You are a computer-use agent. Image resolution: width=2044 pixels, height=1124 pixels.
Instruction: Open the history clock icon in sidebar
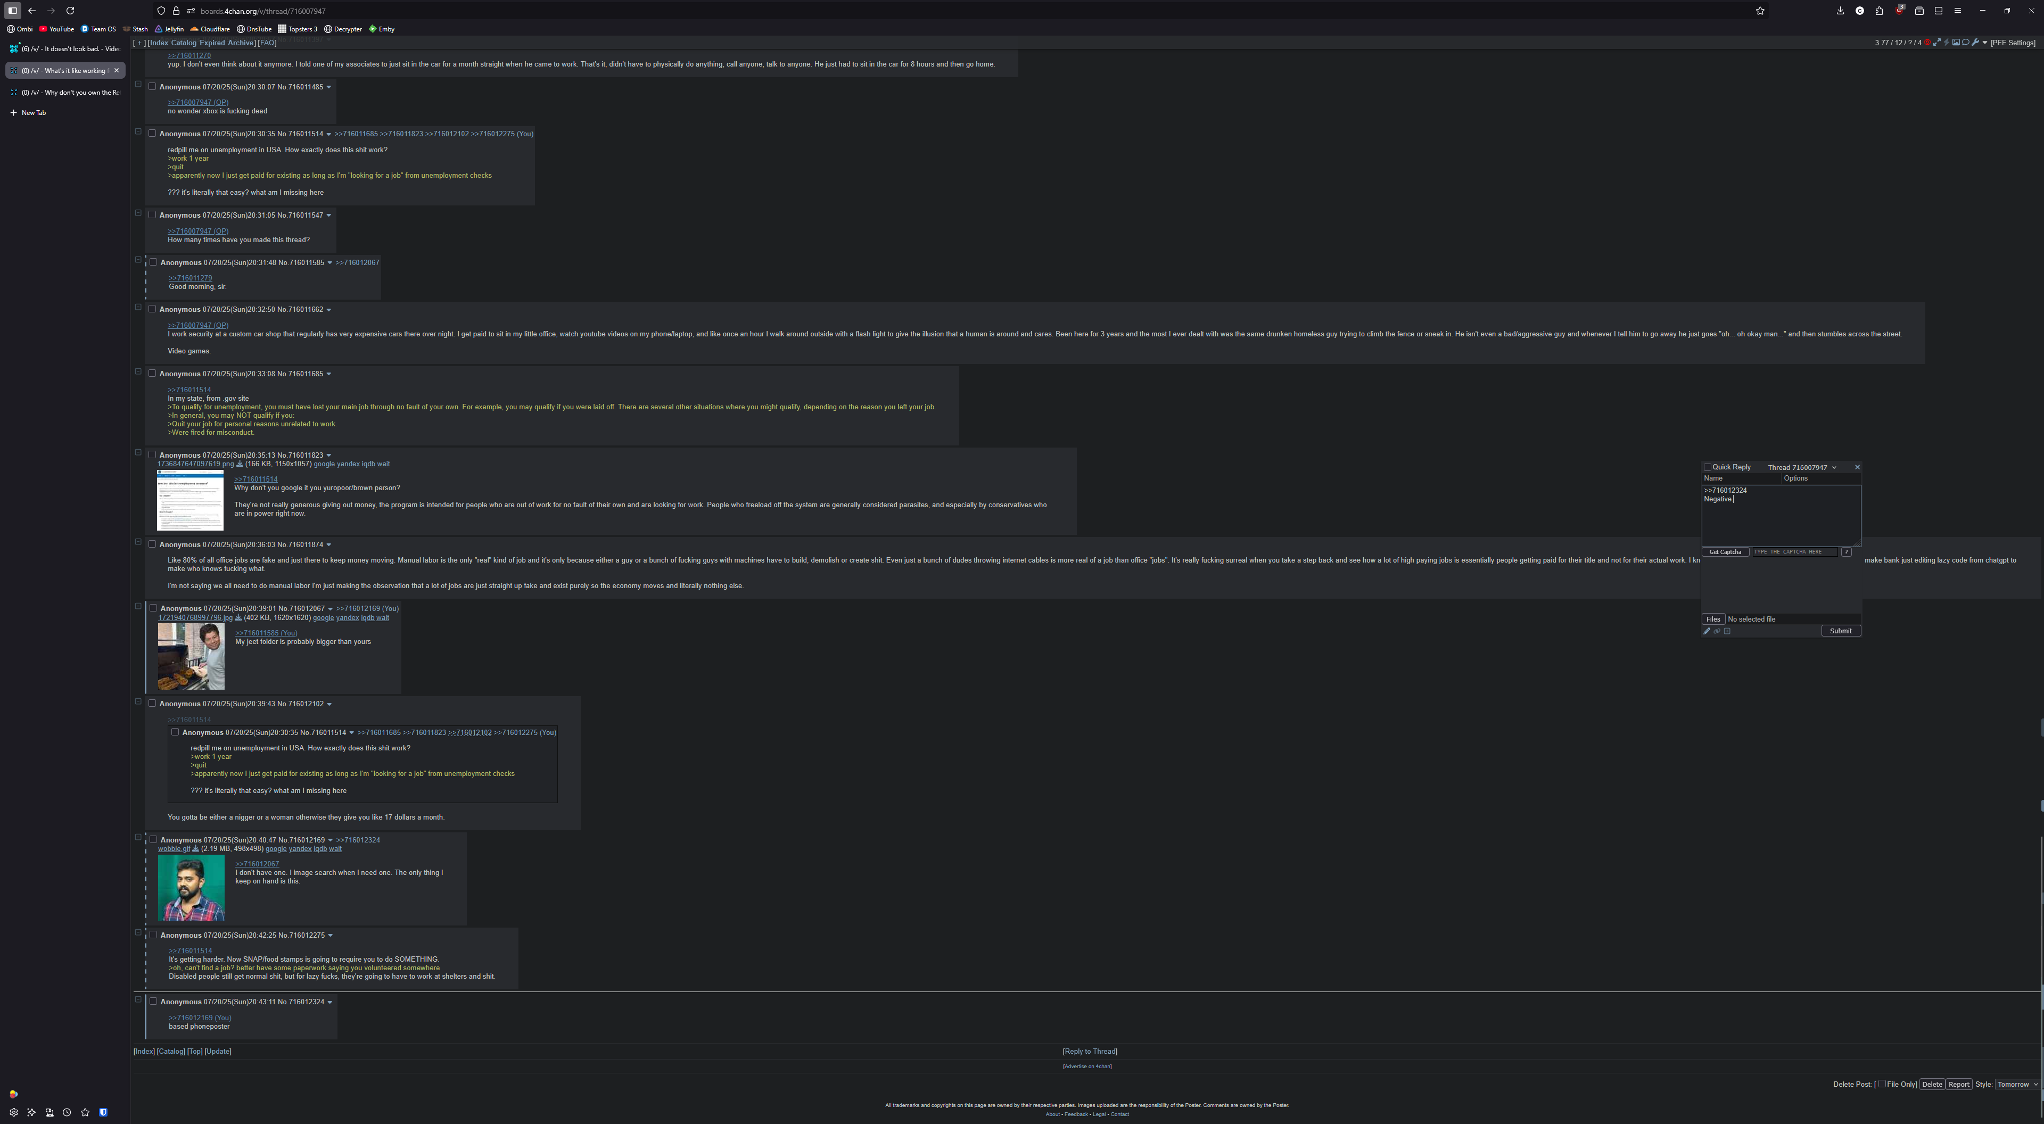pyautogui.click(x=67, y=1112)
